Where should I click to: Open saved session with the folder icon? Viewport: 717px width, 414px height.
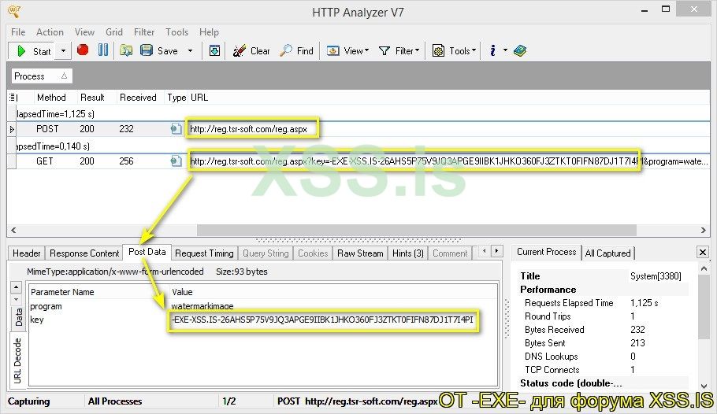tap(126, 50)
